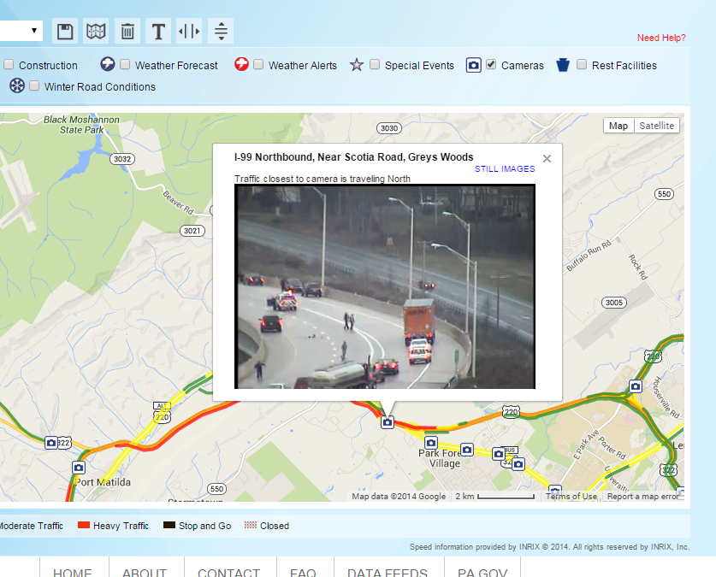Open the STILL IMAGES link
The width and height of the screenshot is (716, 577).
tap(505, 168)
